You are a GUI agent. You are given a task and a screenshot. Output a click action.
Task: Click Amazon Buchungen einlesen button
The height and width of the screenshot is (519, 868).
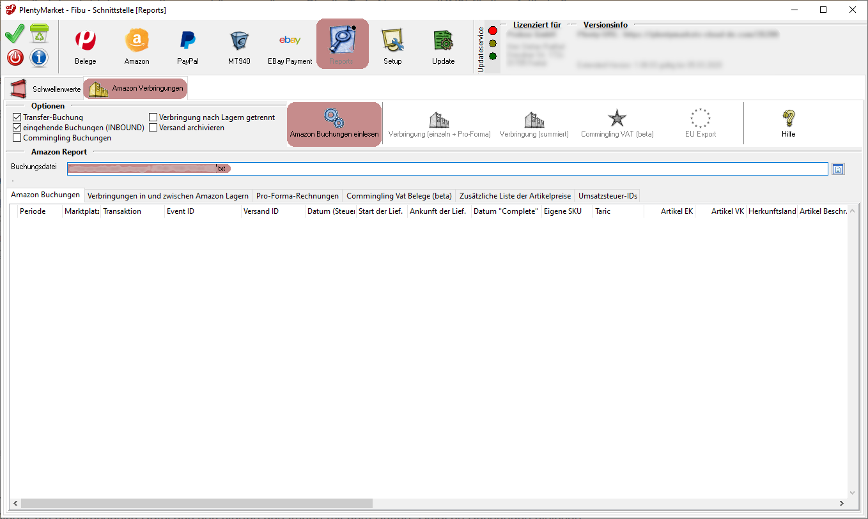(334, 124)
